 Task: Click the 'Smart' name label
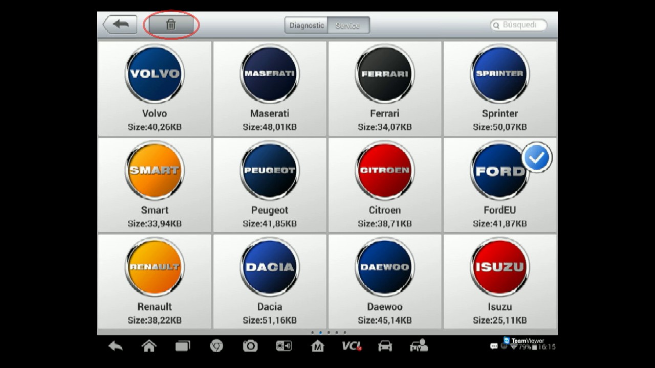point(155,210)
